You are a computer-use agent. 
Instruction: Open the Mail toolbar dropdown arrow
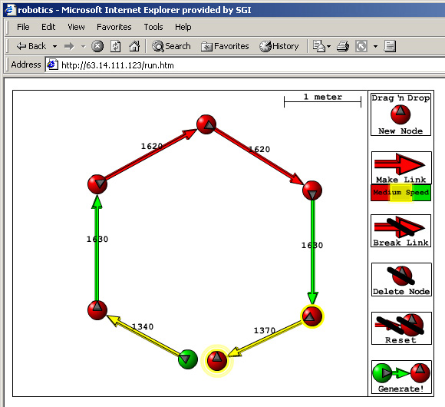(328, 46)
